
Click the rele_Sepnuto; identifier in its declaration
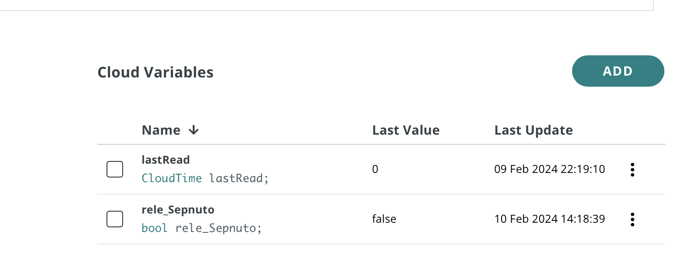tap(219, 228)
